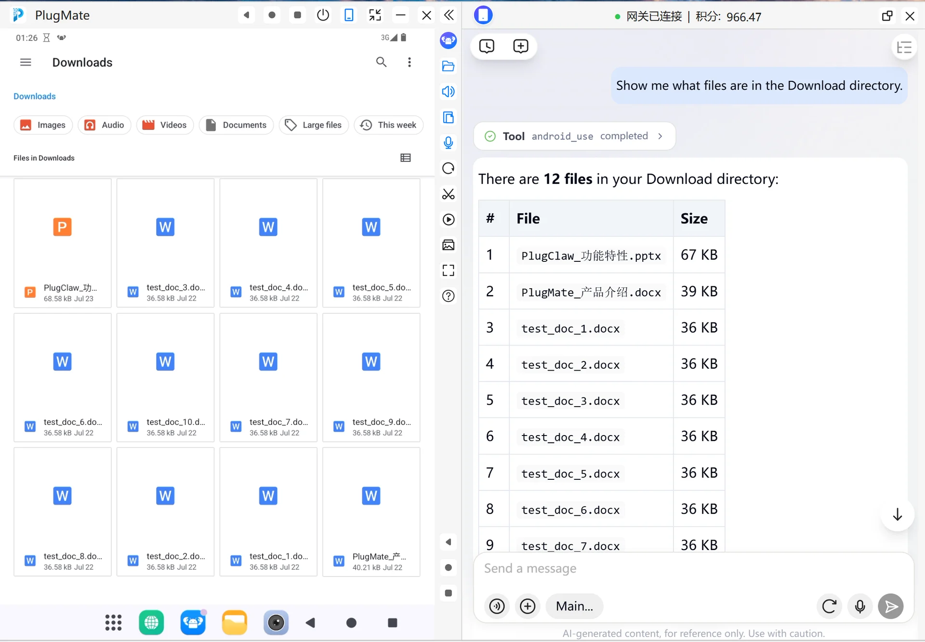Open chat history clock icon
The image size is (925, 642).
(487, 46)
